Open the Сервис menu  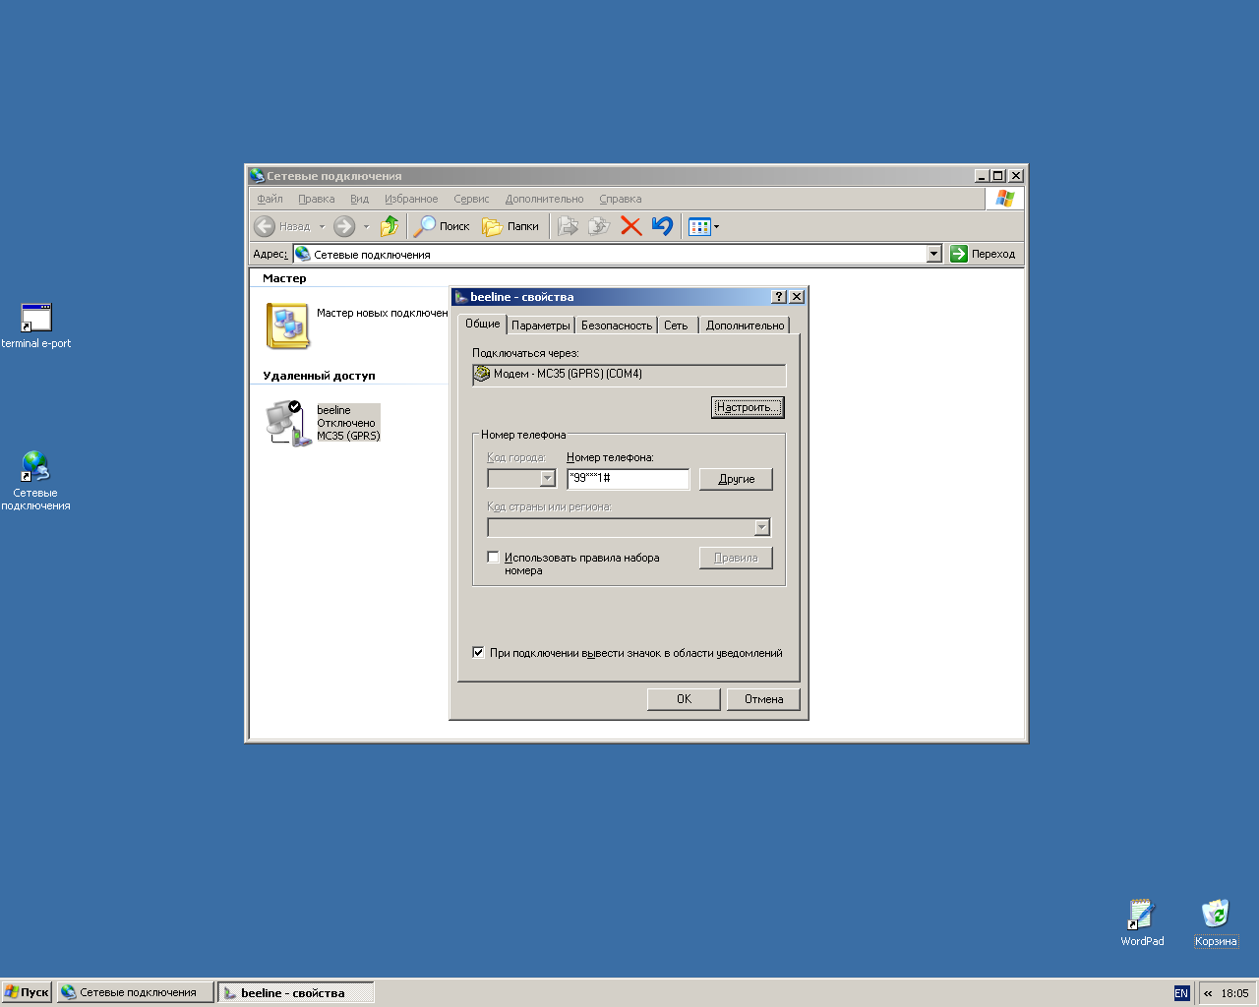pos(471,199)
